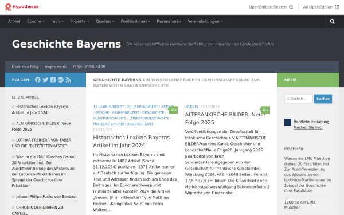Expand the Projekte dropdown menu
Screen dimensions: 344x215
[x=80, y=21]
